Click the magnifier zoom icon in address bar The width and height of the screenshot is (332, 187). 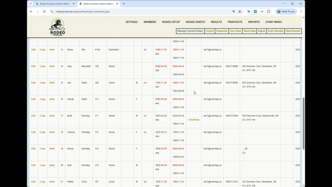(x=234, y=11)
